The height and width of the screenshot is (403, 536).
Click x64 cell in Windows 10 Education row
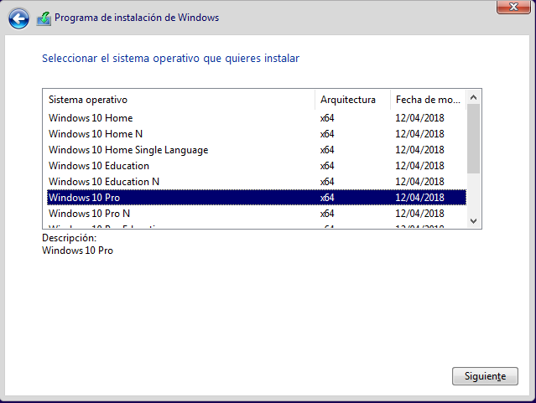click(x=327, y=166)
